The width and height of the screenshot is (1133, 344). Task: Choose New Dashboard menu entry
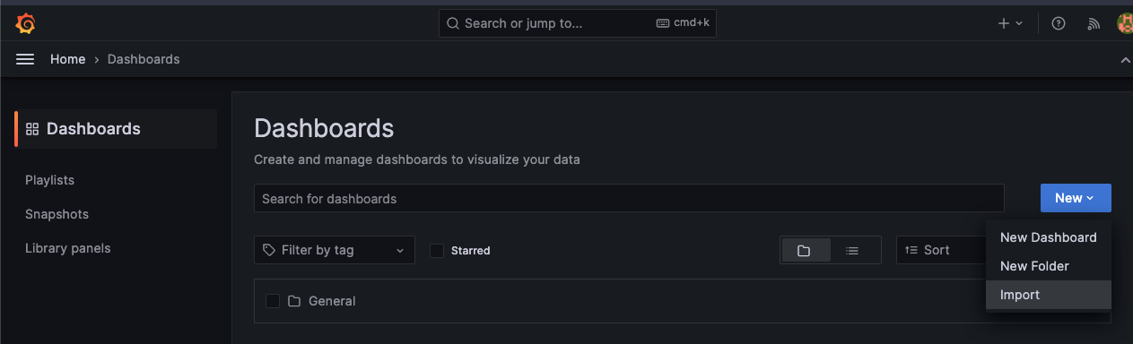pos(1048,237)
